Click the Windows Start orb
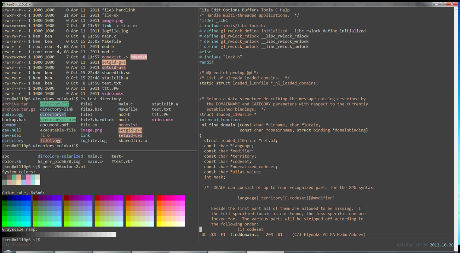Screen dimensions: 460x253 click(8, 252)
